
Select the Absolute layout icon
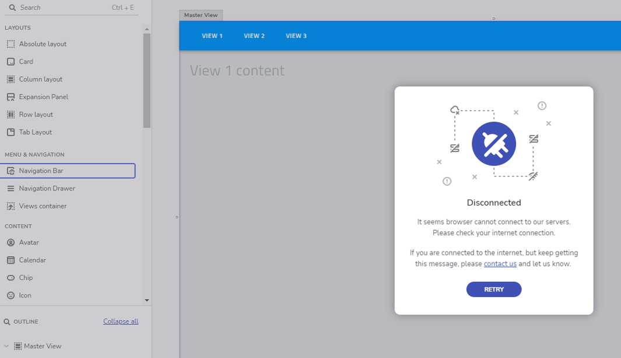(10, 44)
